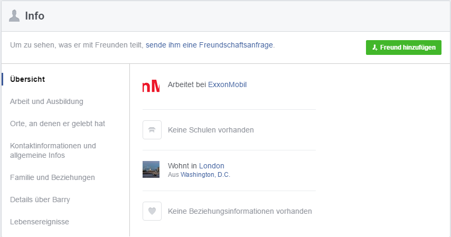Open Details über Barry section
Viewport: 451px width, 237px height.
pyautogui.click(x=40, y=200)
